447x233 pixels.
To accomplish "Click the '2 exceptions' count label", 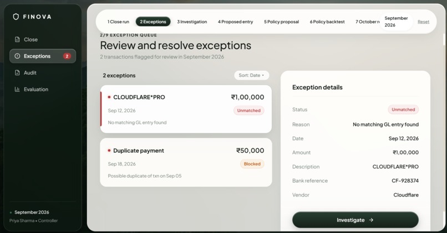I will tap(119, 75).
